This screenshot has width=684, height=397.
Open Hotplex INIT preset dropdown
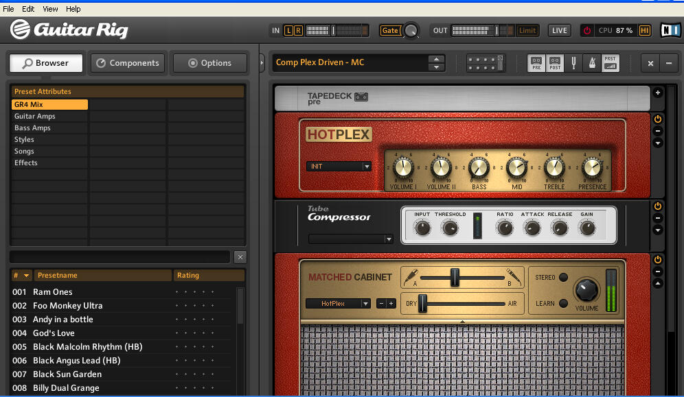click(339, 167)
